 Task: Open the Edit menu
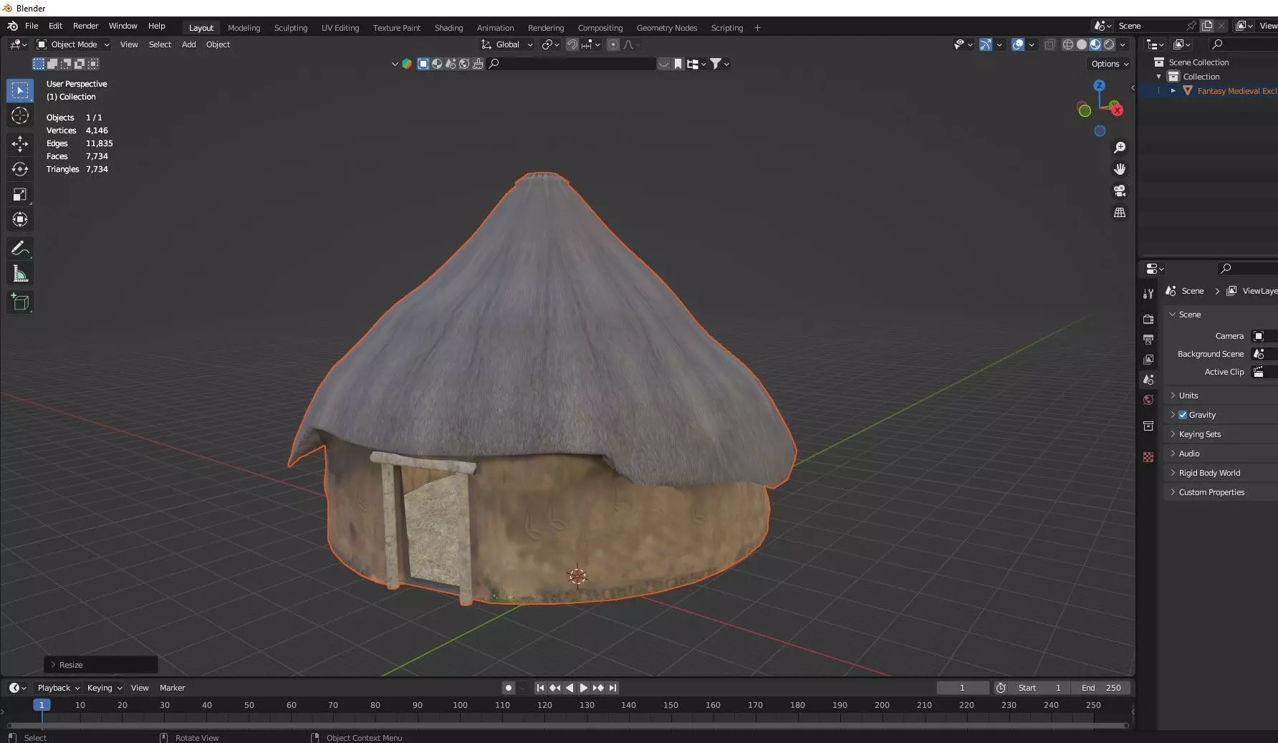tap(55, 26)
